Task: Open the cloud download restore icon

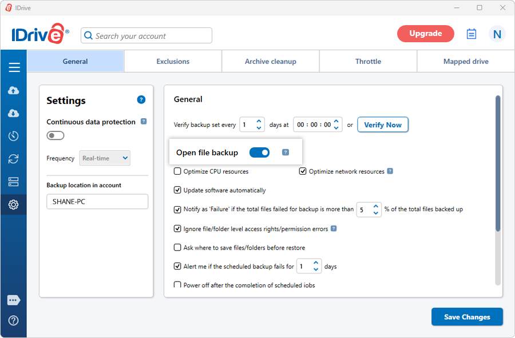Action: (14, 114)
